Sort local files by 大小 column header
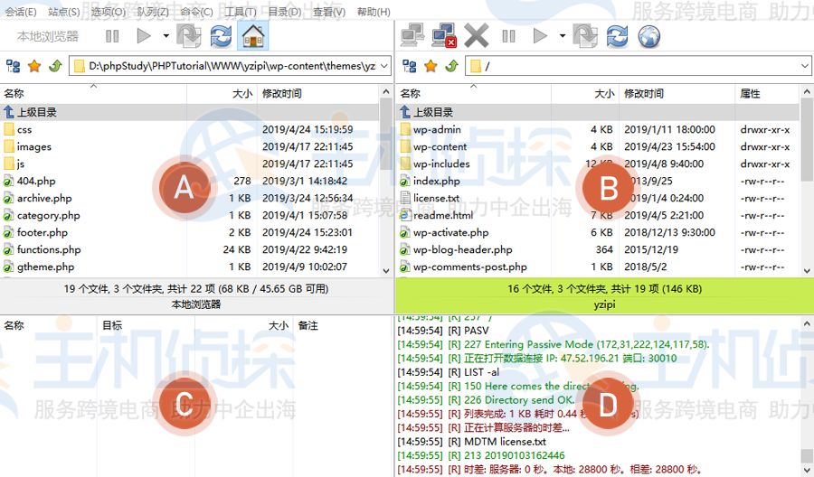Viewport: 814px width, 477px height. click(241, 94)
